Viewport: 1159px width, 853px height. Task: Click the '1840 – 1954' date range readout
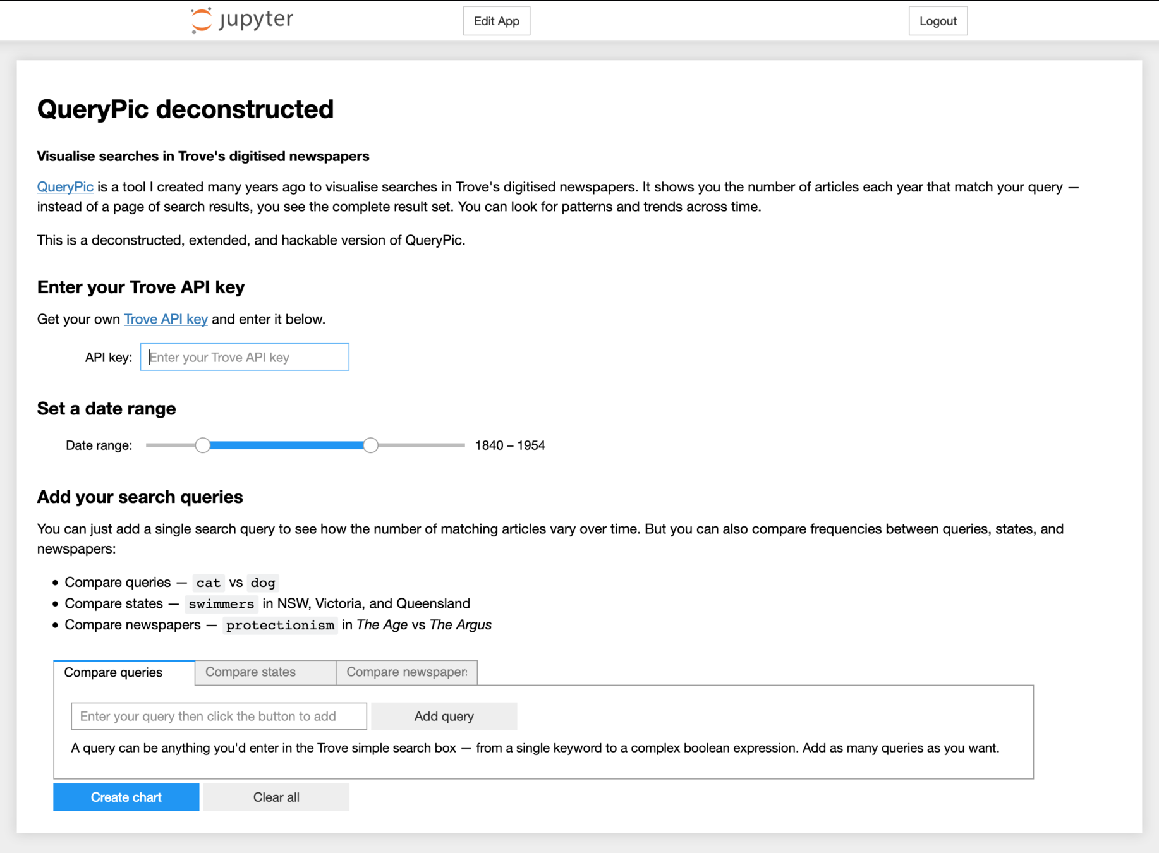pos(510,445)
